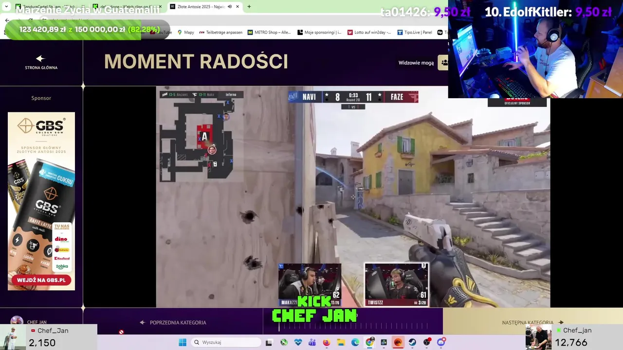Click the Chef Jan avatar at bottom left
Viewport: 623px width, 350px height.
tap(17, 321)
